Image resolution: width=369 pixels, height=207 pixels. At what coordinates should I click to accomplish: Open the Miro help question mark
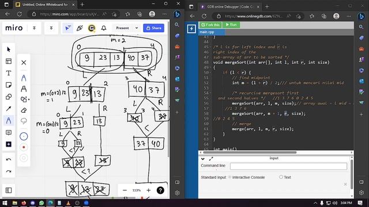[x=160, y=190]
